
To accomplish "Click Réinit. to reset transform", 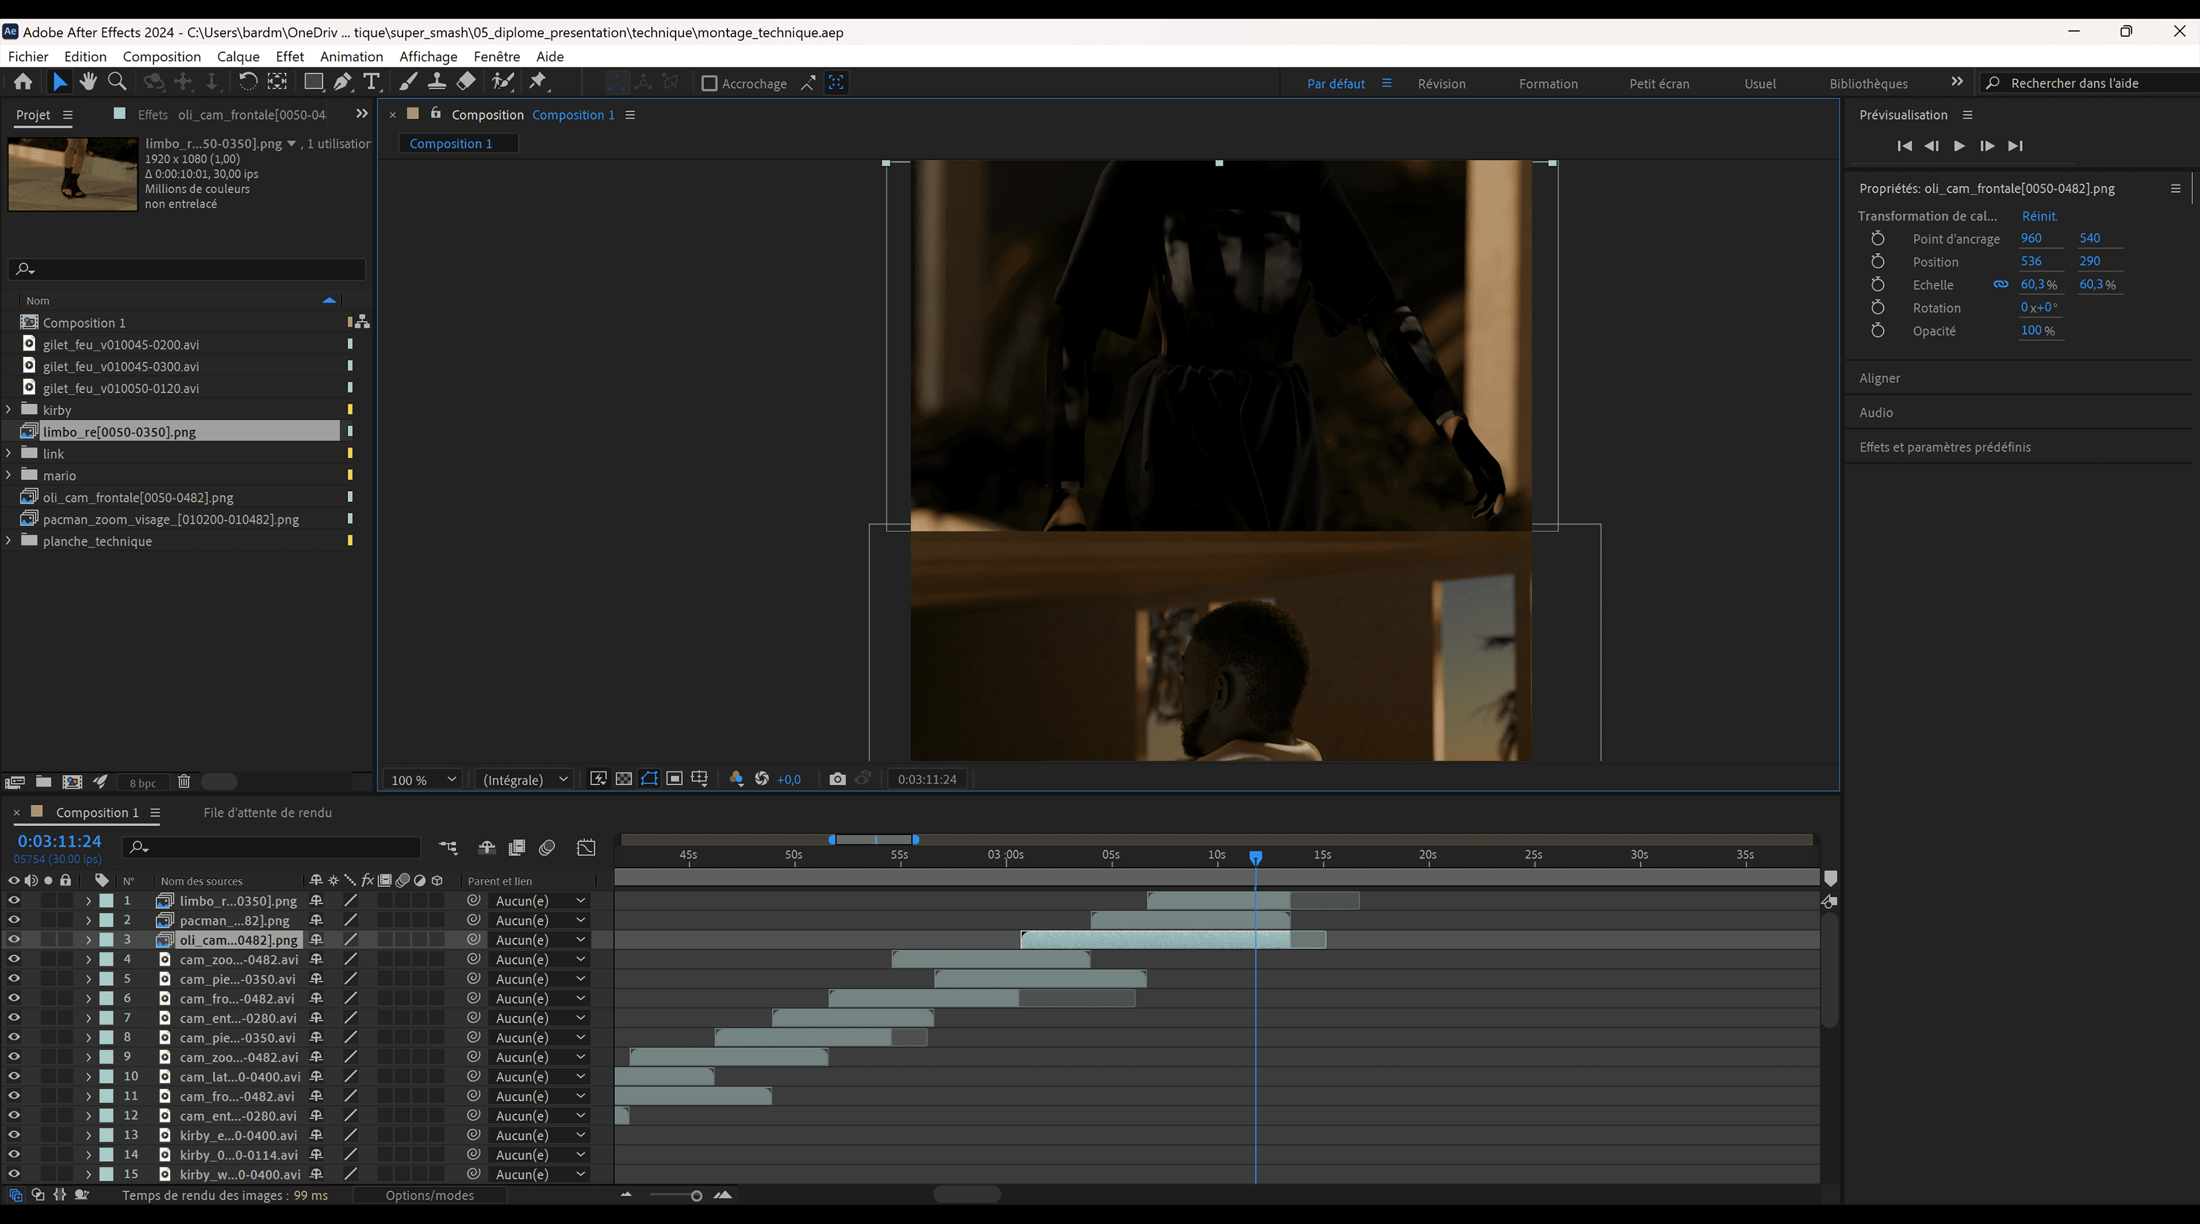I will tap(2039, 216).
